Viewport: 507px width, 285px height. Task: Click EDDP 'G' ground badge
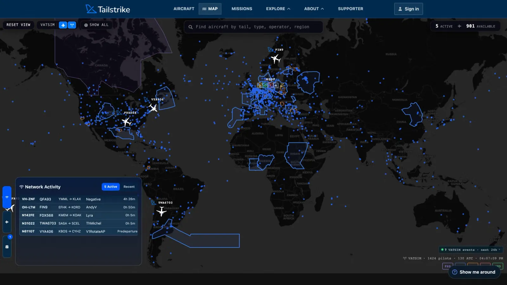click(265, 85)
